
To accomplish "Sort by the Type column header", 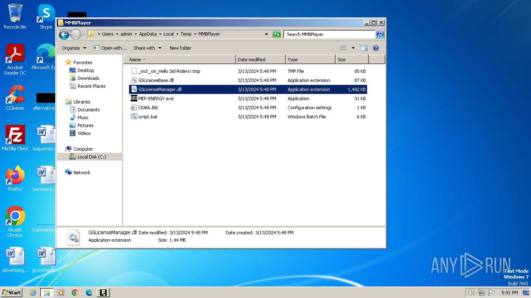I will pos(310,60).
